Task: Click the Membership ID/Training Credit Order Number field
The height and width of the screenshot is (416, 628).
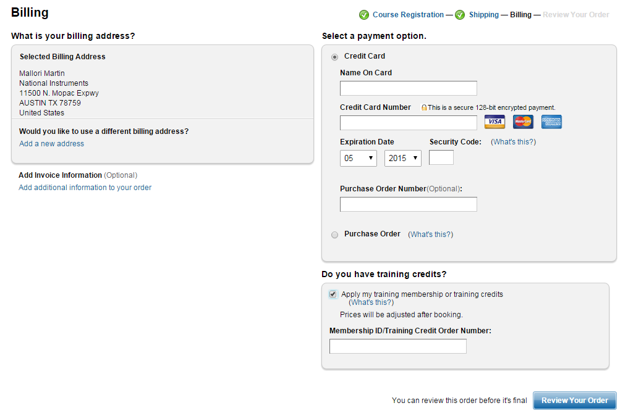Action: [397, 346]
